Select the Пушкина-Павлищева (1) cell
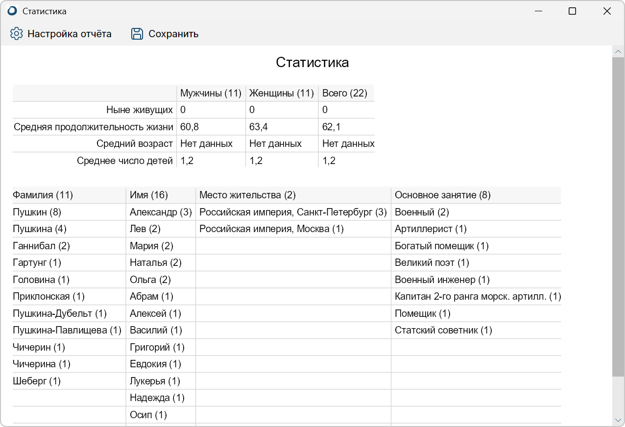Screen dimensions: 625x427 69,330
